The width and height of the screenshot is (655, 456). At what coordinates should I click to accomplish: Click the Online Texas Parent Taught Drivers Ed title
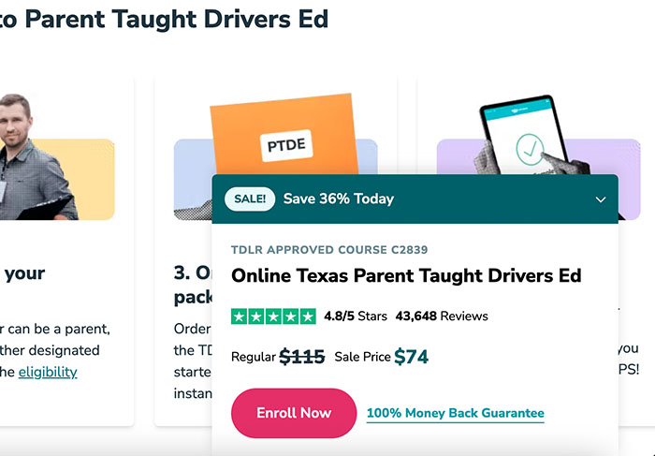406,276
